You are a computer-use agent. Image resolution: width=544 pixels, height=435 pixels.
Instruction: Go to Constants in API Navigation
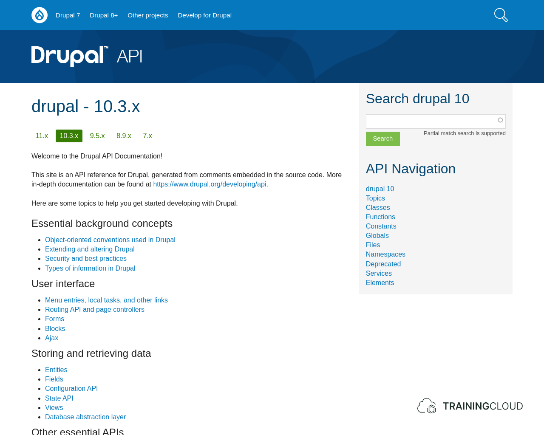381,226
